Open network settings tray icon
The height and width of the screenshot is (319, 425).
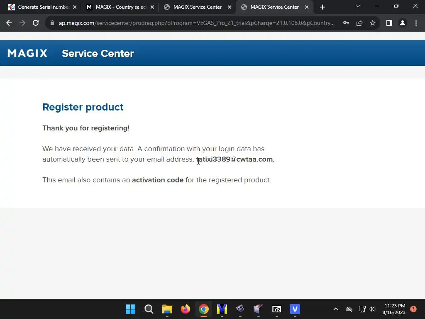tap(362, 309)
